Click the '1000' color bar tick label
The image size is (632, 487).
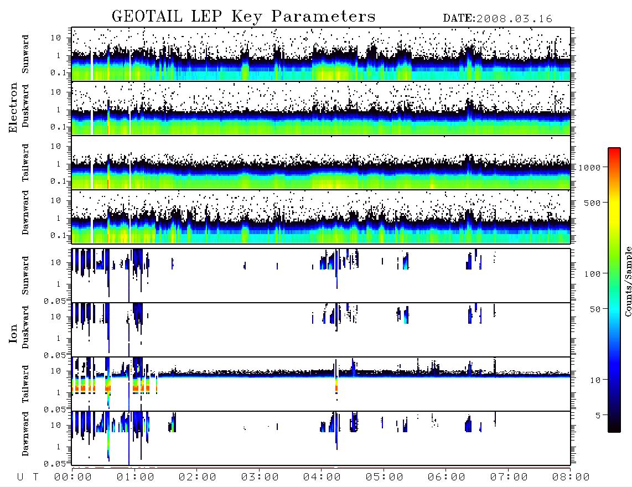pos(590,168)
